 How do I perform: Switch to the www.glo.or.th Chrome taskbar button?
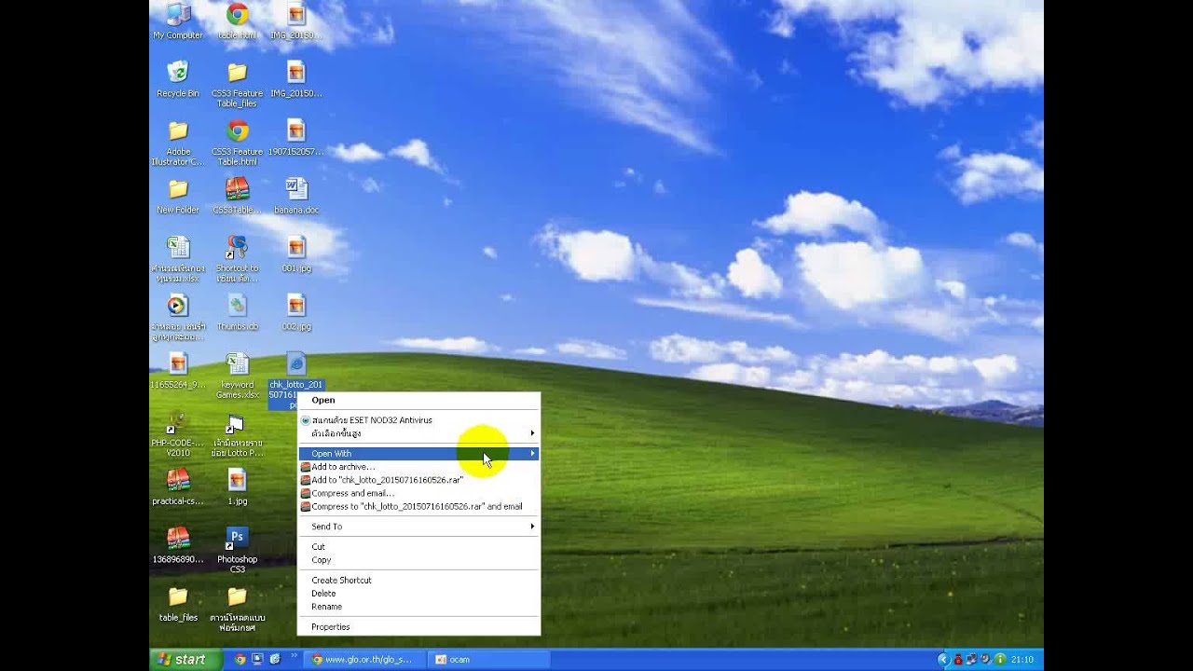pos(365,659)
